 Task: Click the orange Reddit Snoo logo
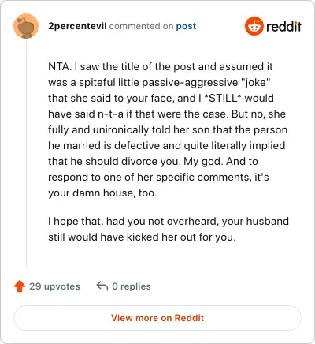[254, 26]
